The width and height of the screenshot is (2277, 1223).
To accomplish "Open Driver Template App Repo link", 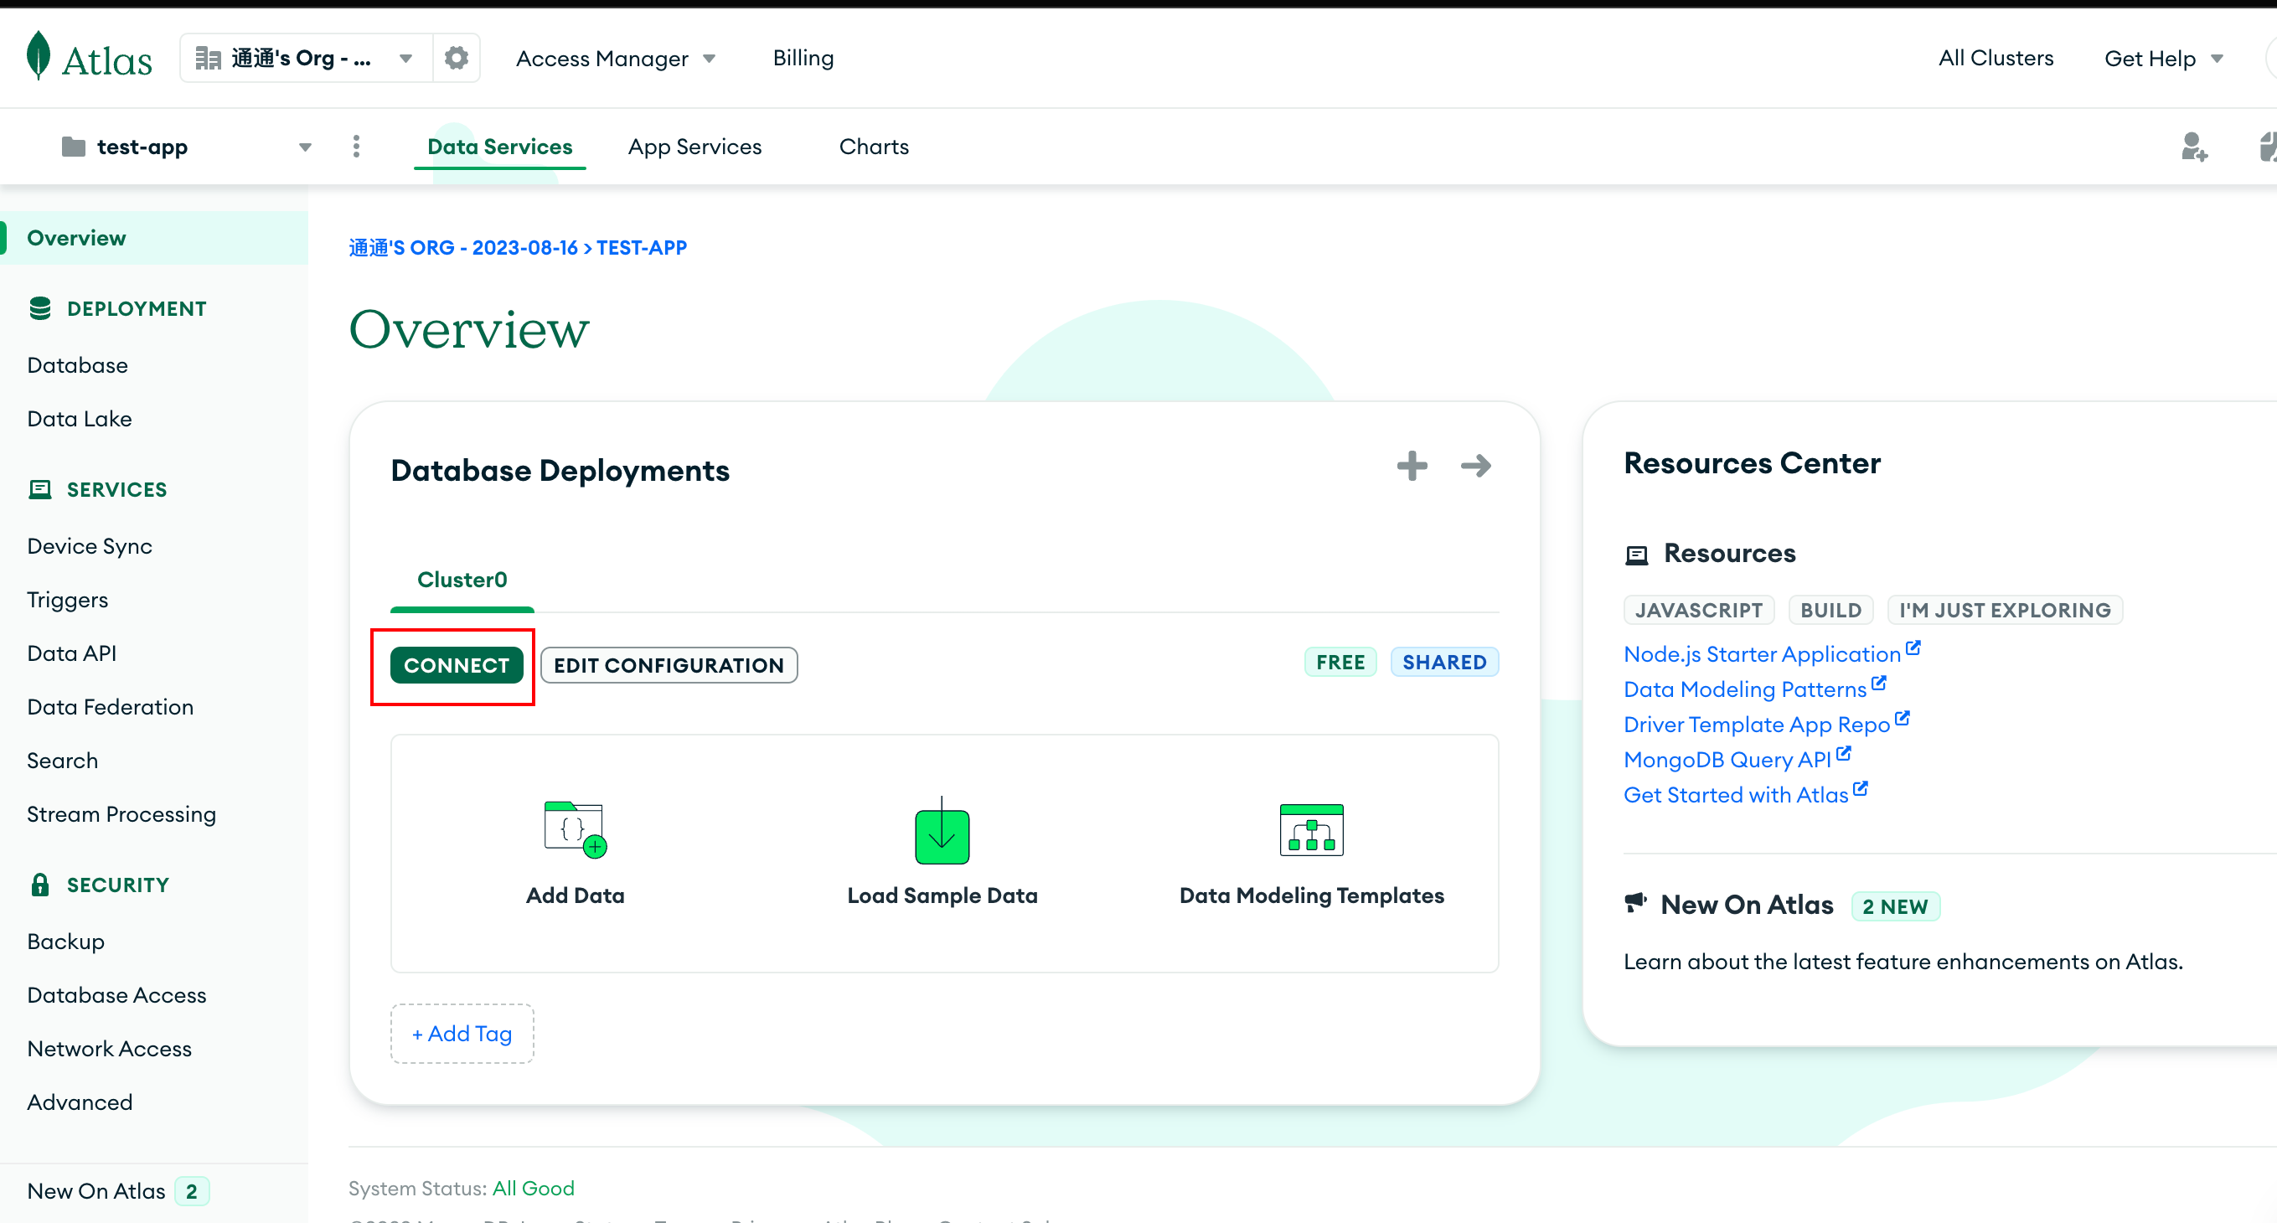I will coord(1757,725).
